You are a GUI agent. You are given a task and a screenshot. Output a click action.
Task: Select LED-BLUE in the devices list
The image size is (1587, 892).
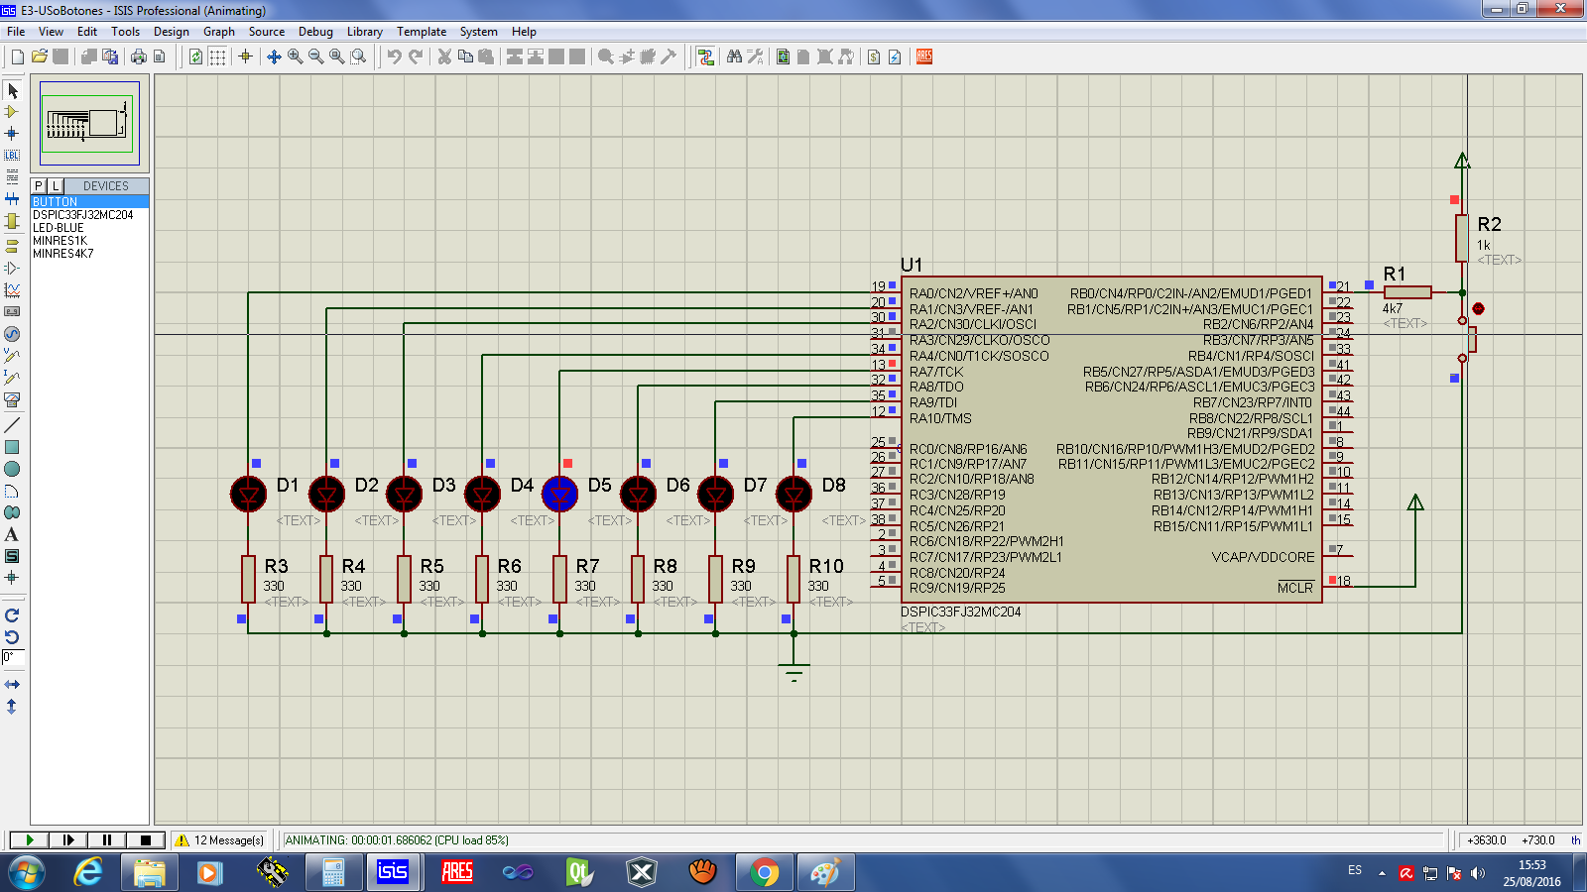tap(89, 227)
